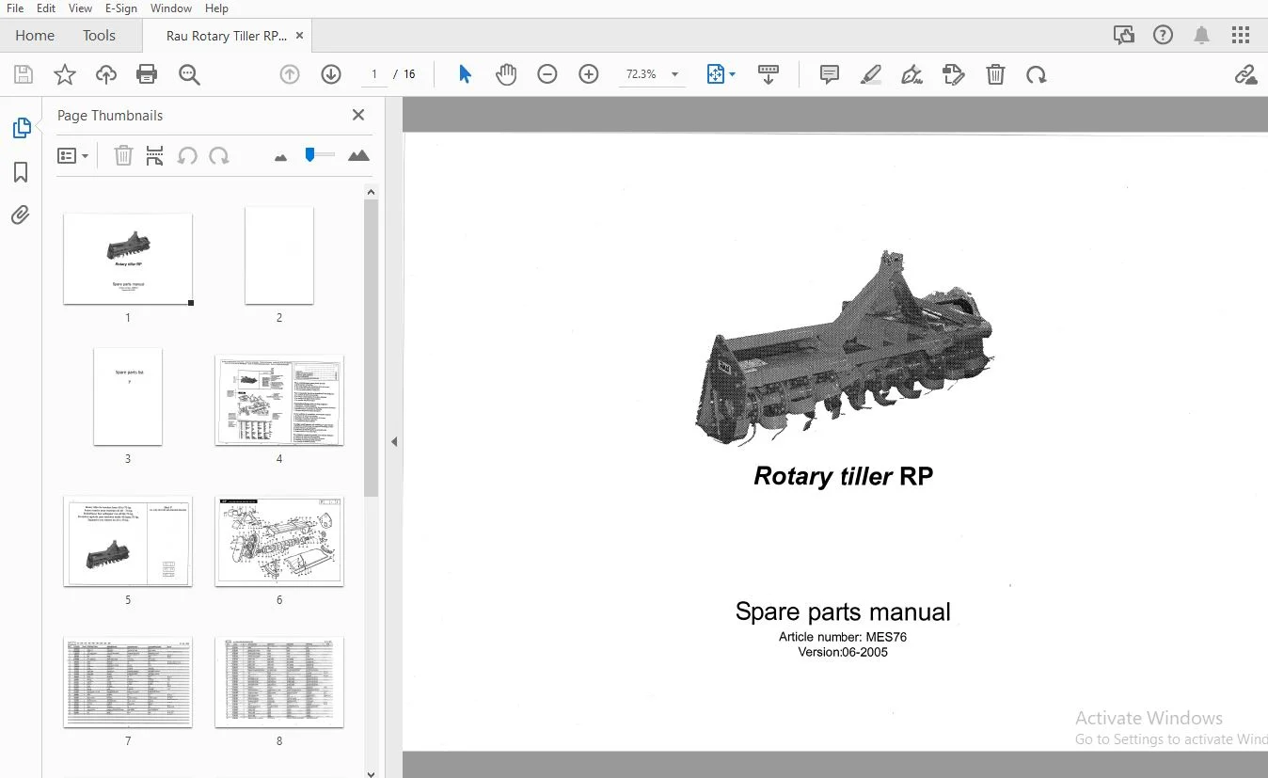This screenshot has width=1268, height=778.
Task: Open the E-Sign menu
Action: 121,8
